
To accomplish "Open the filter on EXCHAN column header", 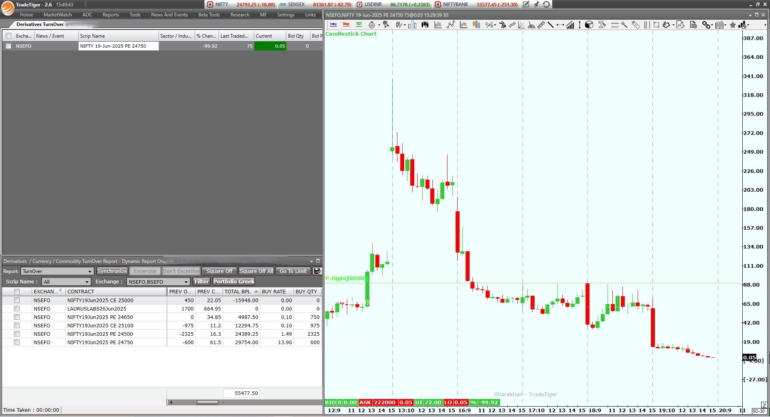I will 61,291.
